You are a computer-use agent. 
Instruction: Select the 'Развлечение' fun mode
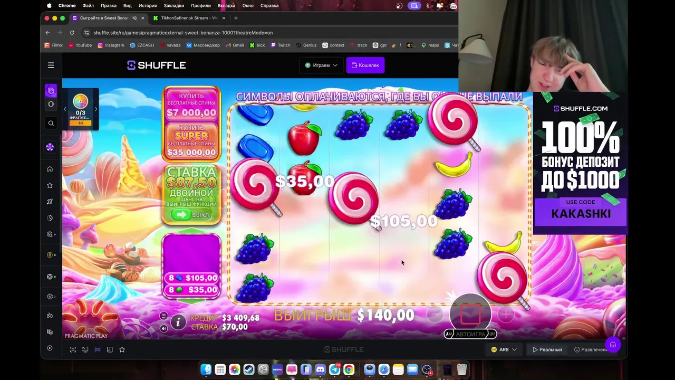[x=591, y=349]
